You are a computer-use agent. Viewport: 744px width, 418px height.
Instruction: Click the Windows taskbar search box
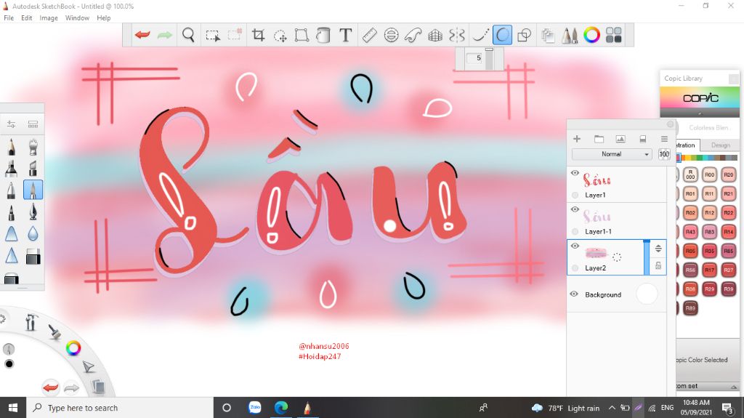[120, 408]
